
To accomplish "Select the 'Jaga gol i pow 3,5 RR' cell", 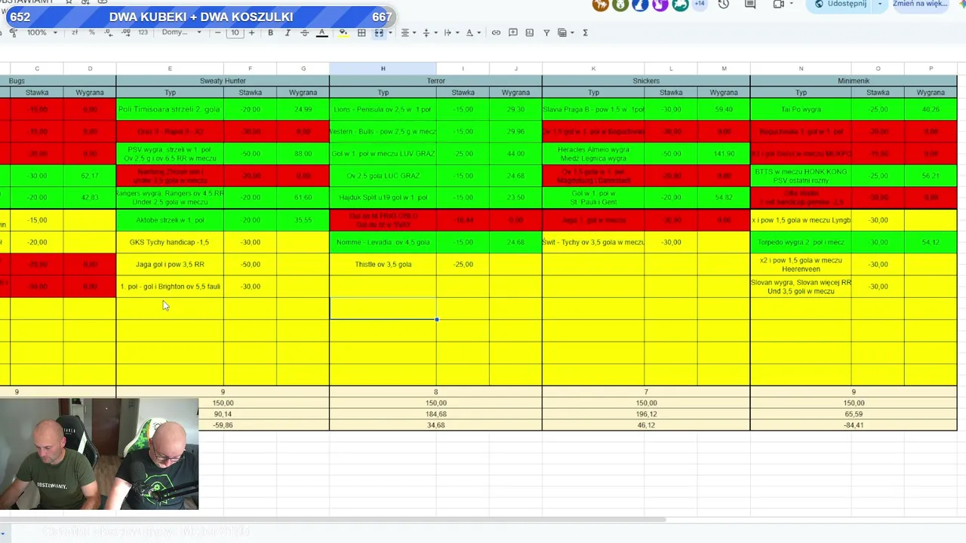I will [170, 264].
